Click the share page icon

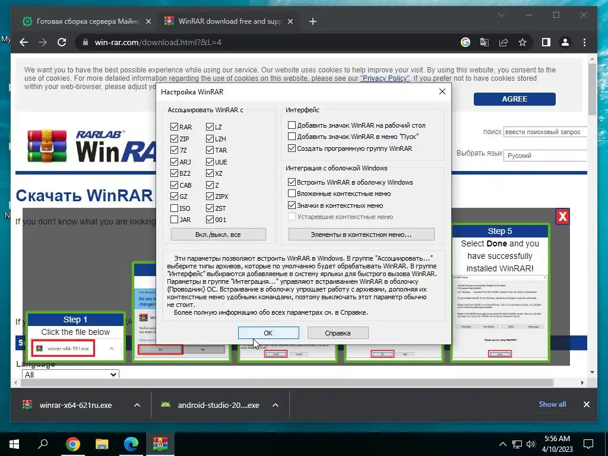[x=503, y=42]
